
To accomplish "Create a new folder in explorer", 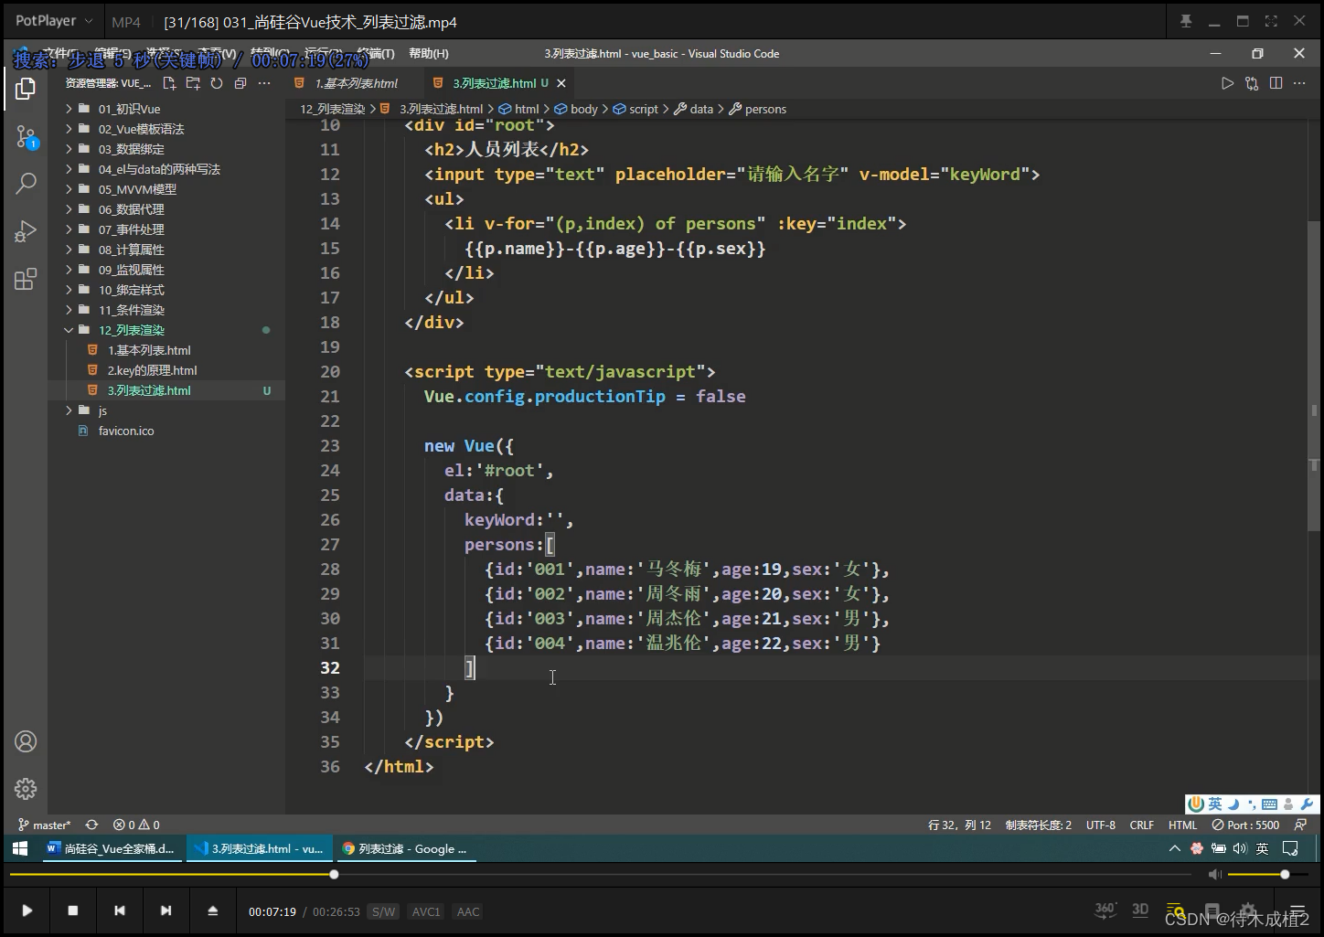I will 193,83.
